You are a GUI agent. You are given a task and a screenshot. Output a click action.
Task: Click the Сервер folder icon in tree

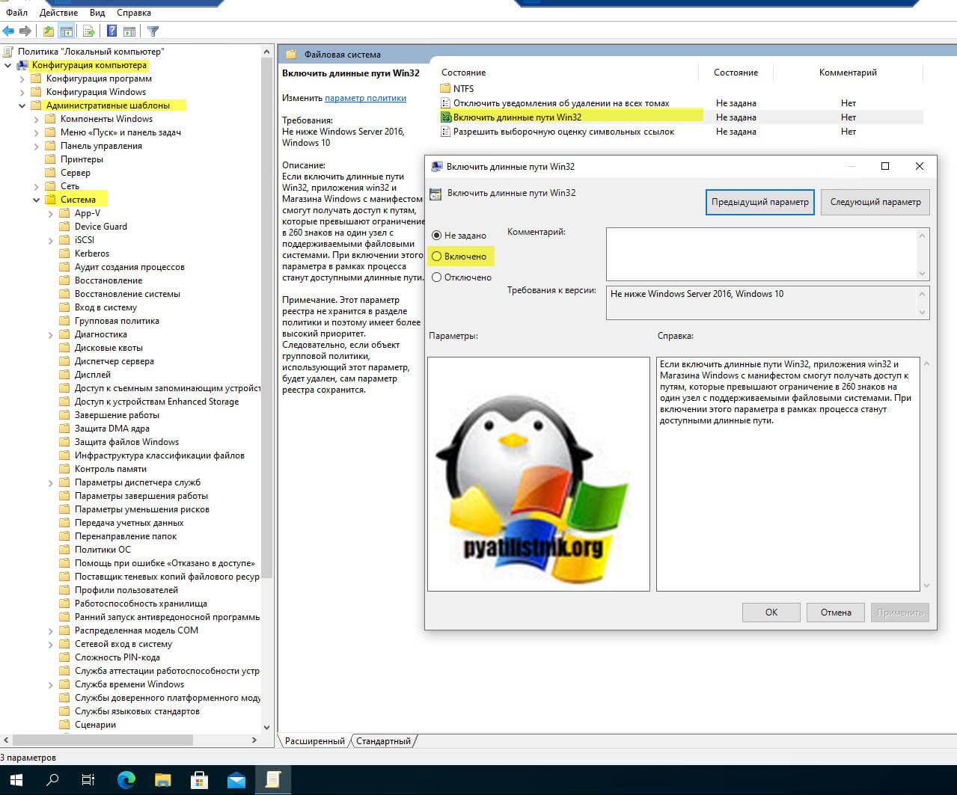[x=51, y=173]
